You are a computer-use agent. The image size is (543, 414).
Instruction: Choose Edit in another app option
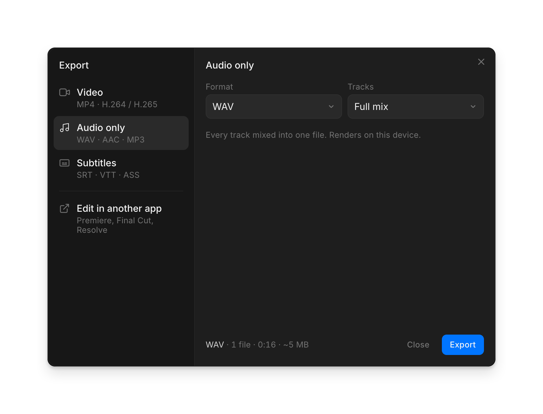click(x=121, y=219)
